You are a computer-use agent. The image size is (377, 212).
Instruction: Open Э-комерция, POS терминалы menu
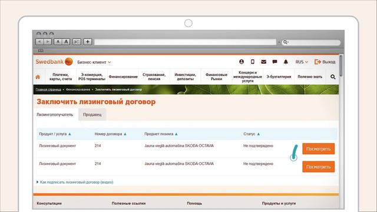[x=92, y=77]
